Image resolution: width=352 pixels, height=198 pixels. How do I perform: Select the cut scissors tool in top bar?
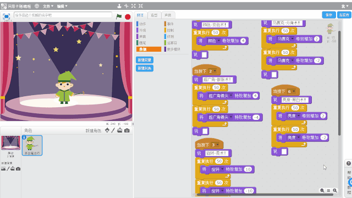coord(127,6)
